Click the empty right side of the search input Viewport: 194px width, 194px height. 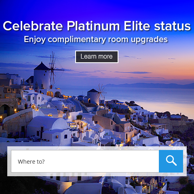pyautogui.click(x=121, y=161)
